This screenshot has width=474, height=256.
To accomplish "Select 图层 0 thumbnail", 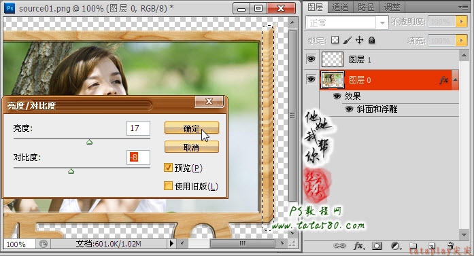I will (x=333, y=79).
